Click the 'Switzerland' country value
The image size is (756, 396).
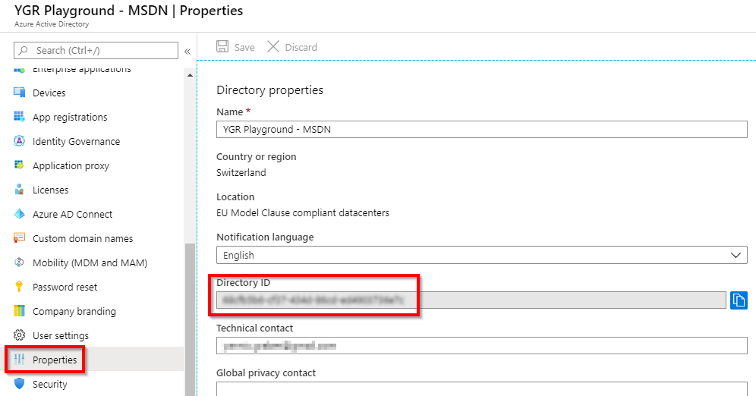coord(241,172)
